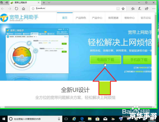Click the 轻松解决上网烦恼 banner headline
This screenshot has width=159, height=122.
(x=120, y=42)
